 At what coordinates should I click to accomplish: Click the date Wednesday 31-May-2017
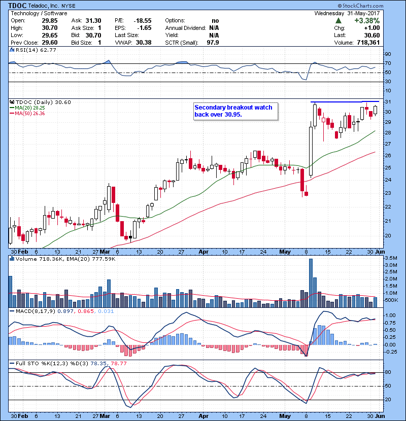coord(347,13)
